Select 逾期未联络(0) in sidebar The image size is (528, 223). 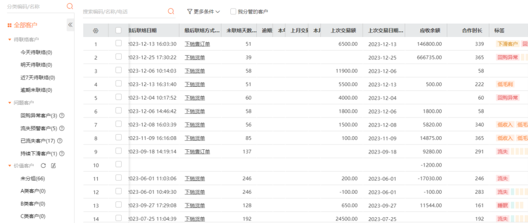[x=36, y=90]
